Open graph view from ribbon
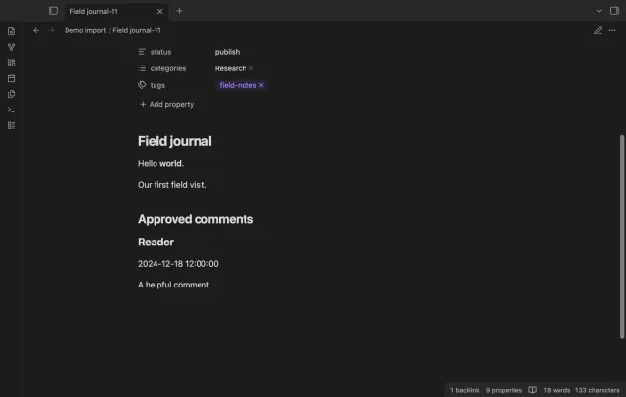Image resolution: width=626 pixels, height=397 pixels. (x=11, y=47)
